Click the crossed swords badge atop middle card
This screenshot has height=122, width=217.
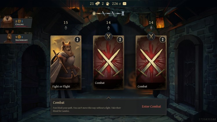[108, 36]
